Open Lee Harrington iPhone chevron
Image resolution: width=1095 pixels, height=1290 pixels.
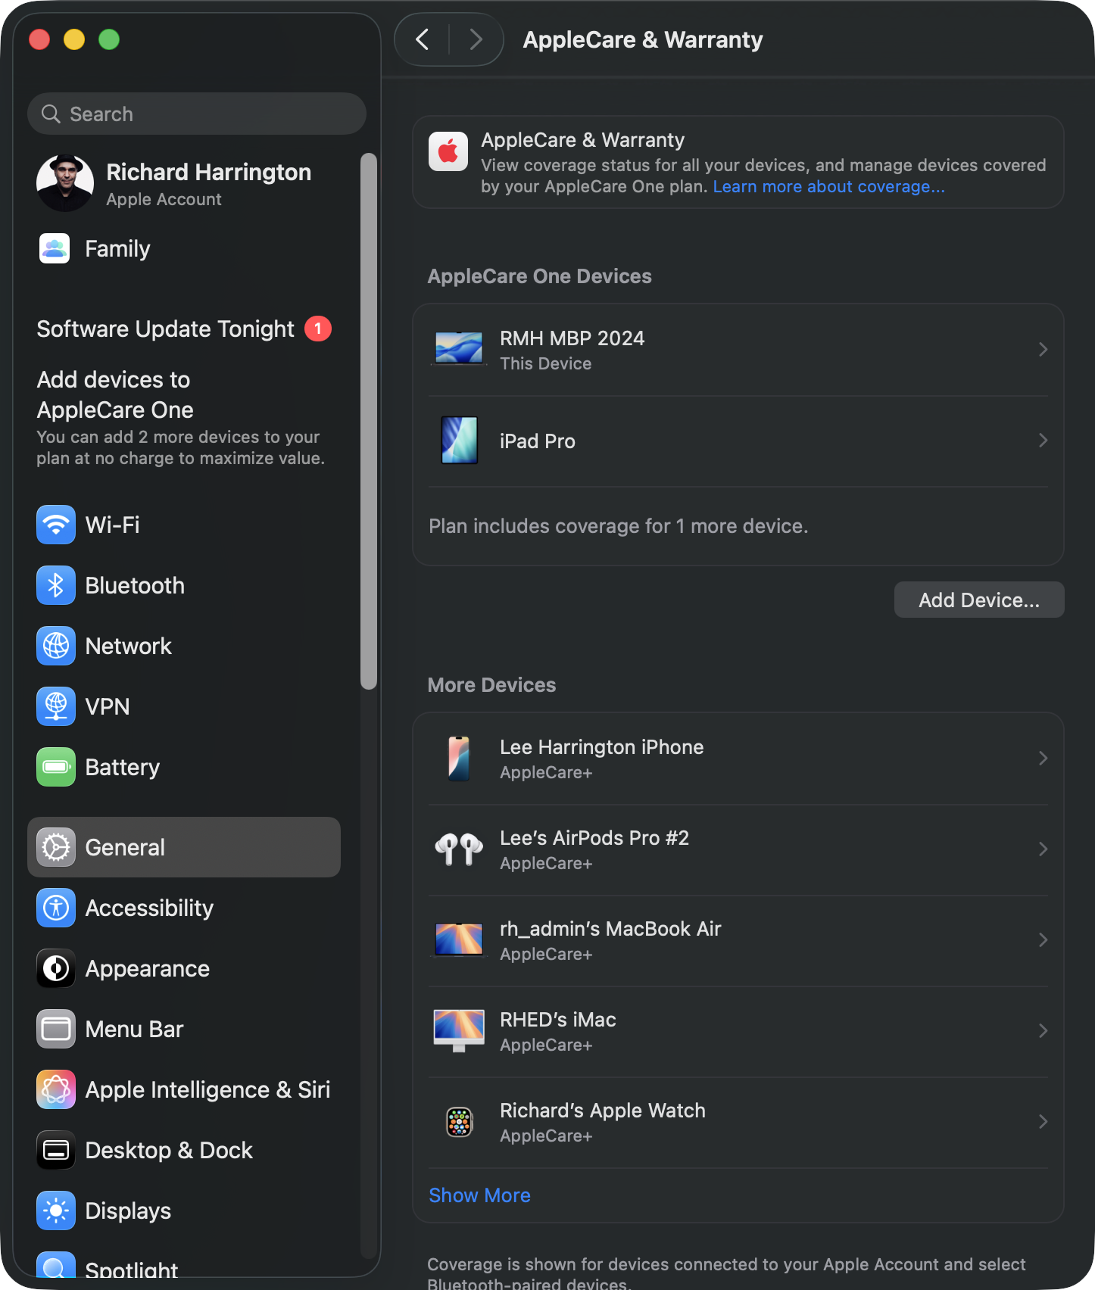(x=1043, y=758)
